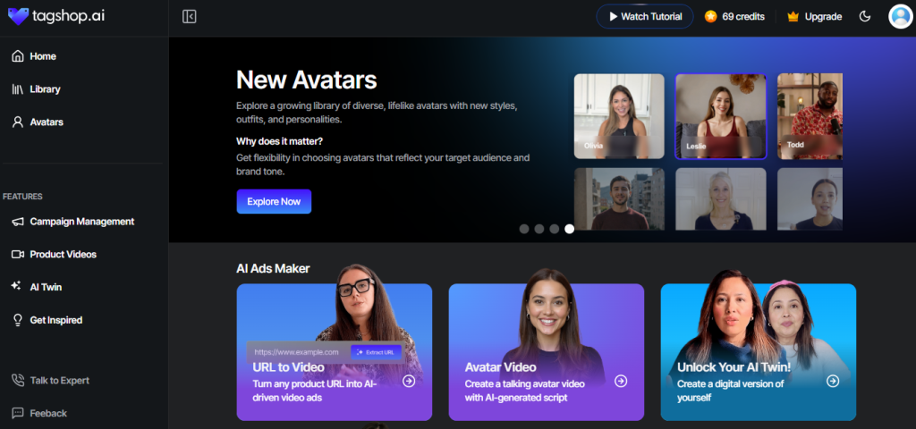The width and height of the screenshot is (916, 429).
Task: Click the Upgrade crown icon
Action: pos(793,16)
